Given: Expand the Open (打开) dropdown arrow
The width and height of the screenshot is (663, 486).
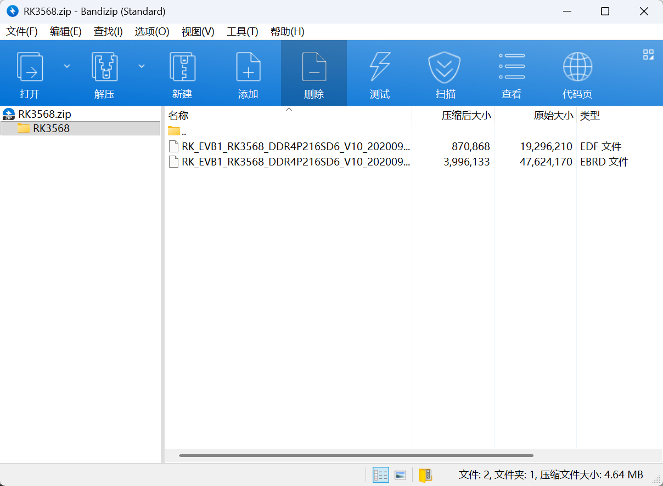Looking at the screenshot, I should [67, 66].
